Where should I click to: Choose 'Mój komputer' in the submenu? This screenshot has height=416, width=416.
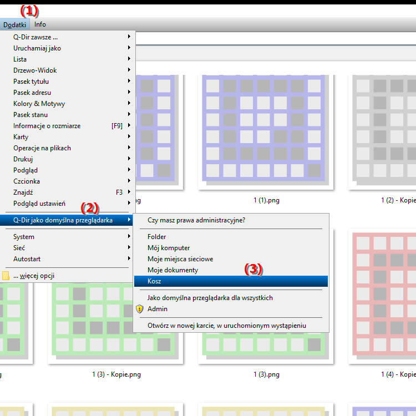(231, 248)
